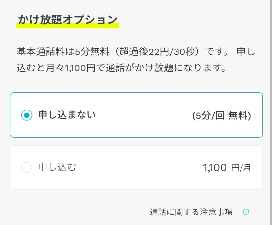Select the 申し込む radio button
This screenshot has width=272, height=225.
(x=27, y=167)
